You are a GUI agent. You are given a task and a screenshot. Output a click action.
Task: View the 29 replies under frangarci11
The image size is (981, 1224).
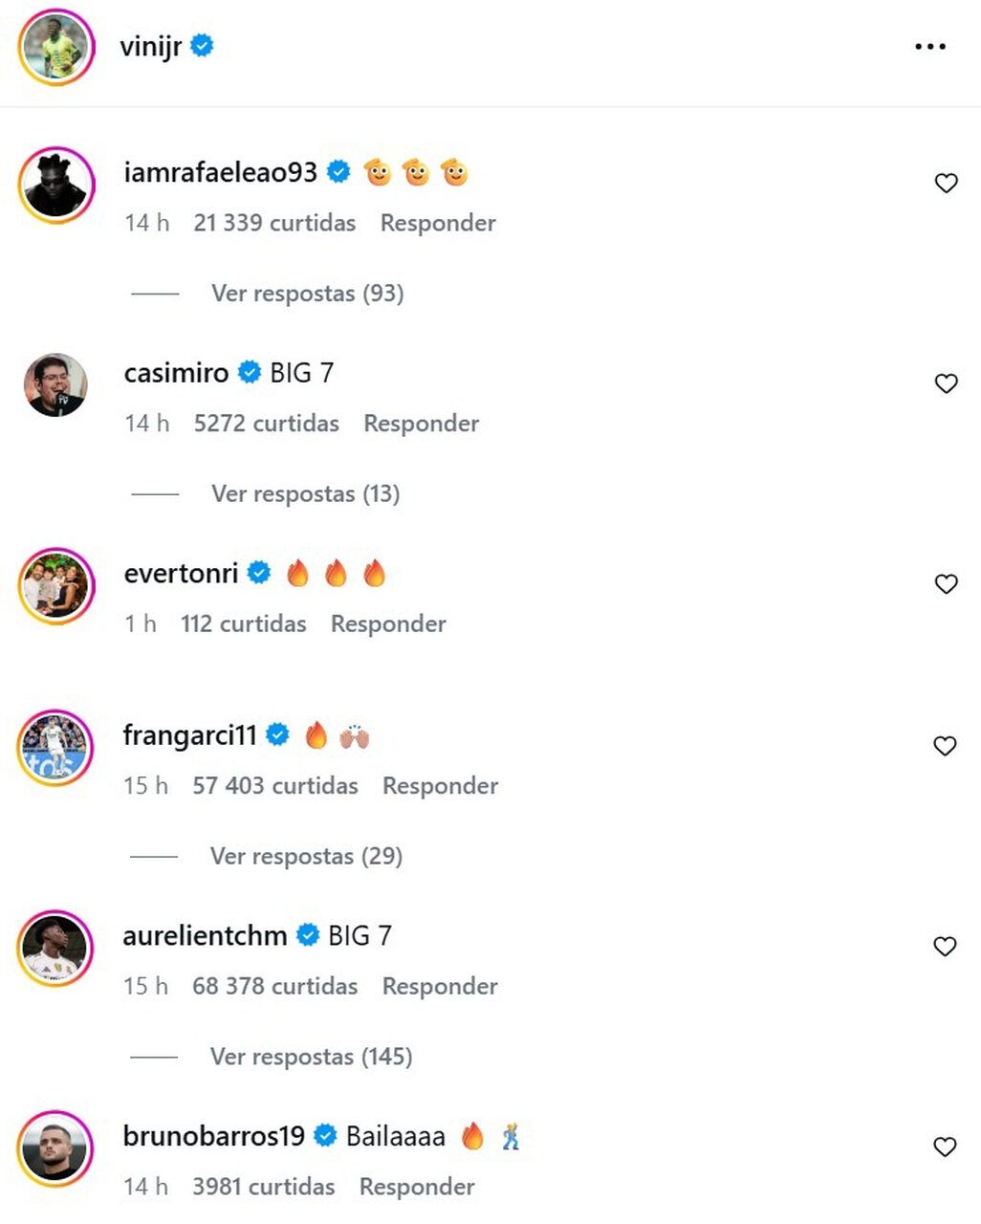(x=306, y=856)
